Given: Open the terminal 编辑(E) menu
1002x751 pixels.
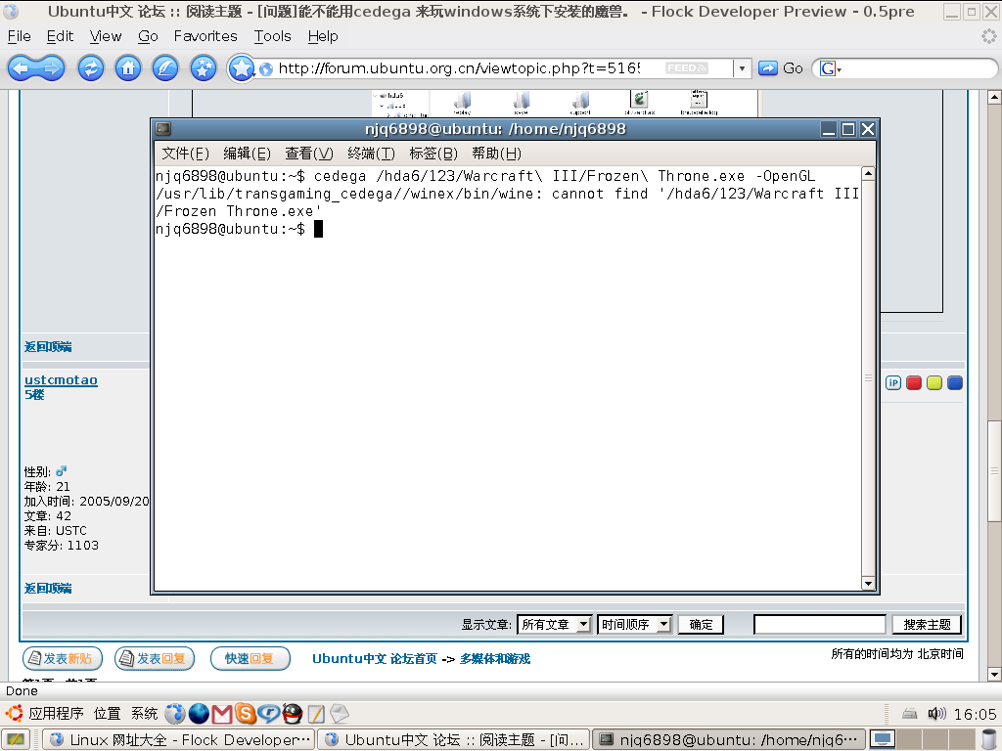Looking at the screenshot, I should (x=247, y=154).
